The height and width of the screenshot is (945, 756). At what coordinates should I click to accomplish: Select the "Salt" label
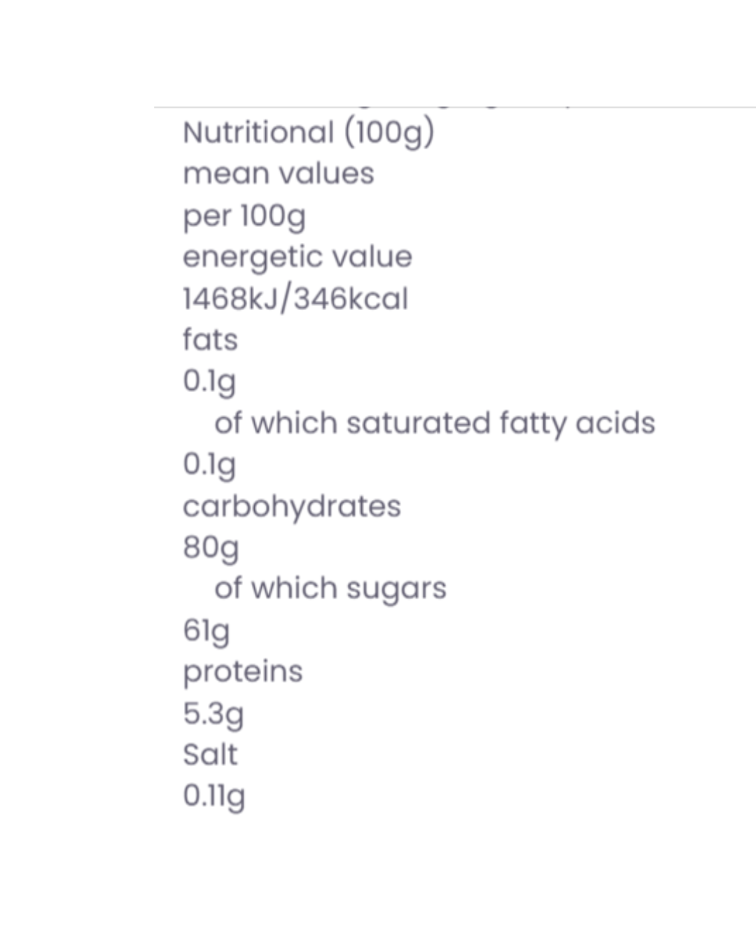click(209, 755)
